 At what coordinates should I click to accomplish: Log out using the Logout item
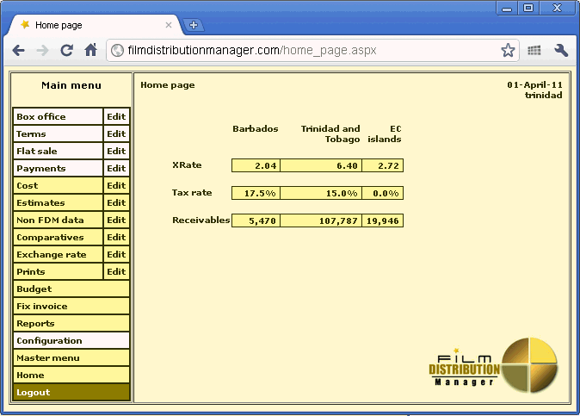pyautogui.click(x=71, y=393)
